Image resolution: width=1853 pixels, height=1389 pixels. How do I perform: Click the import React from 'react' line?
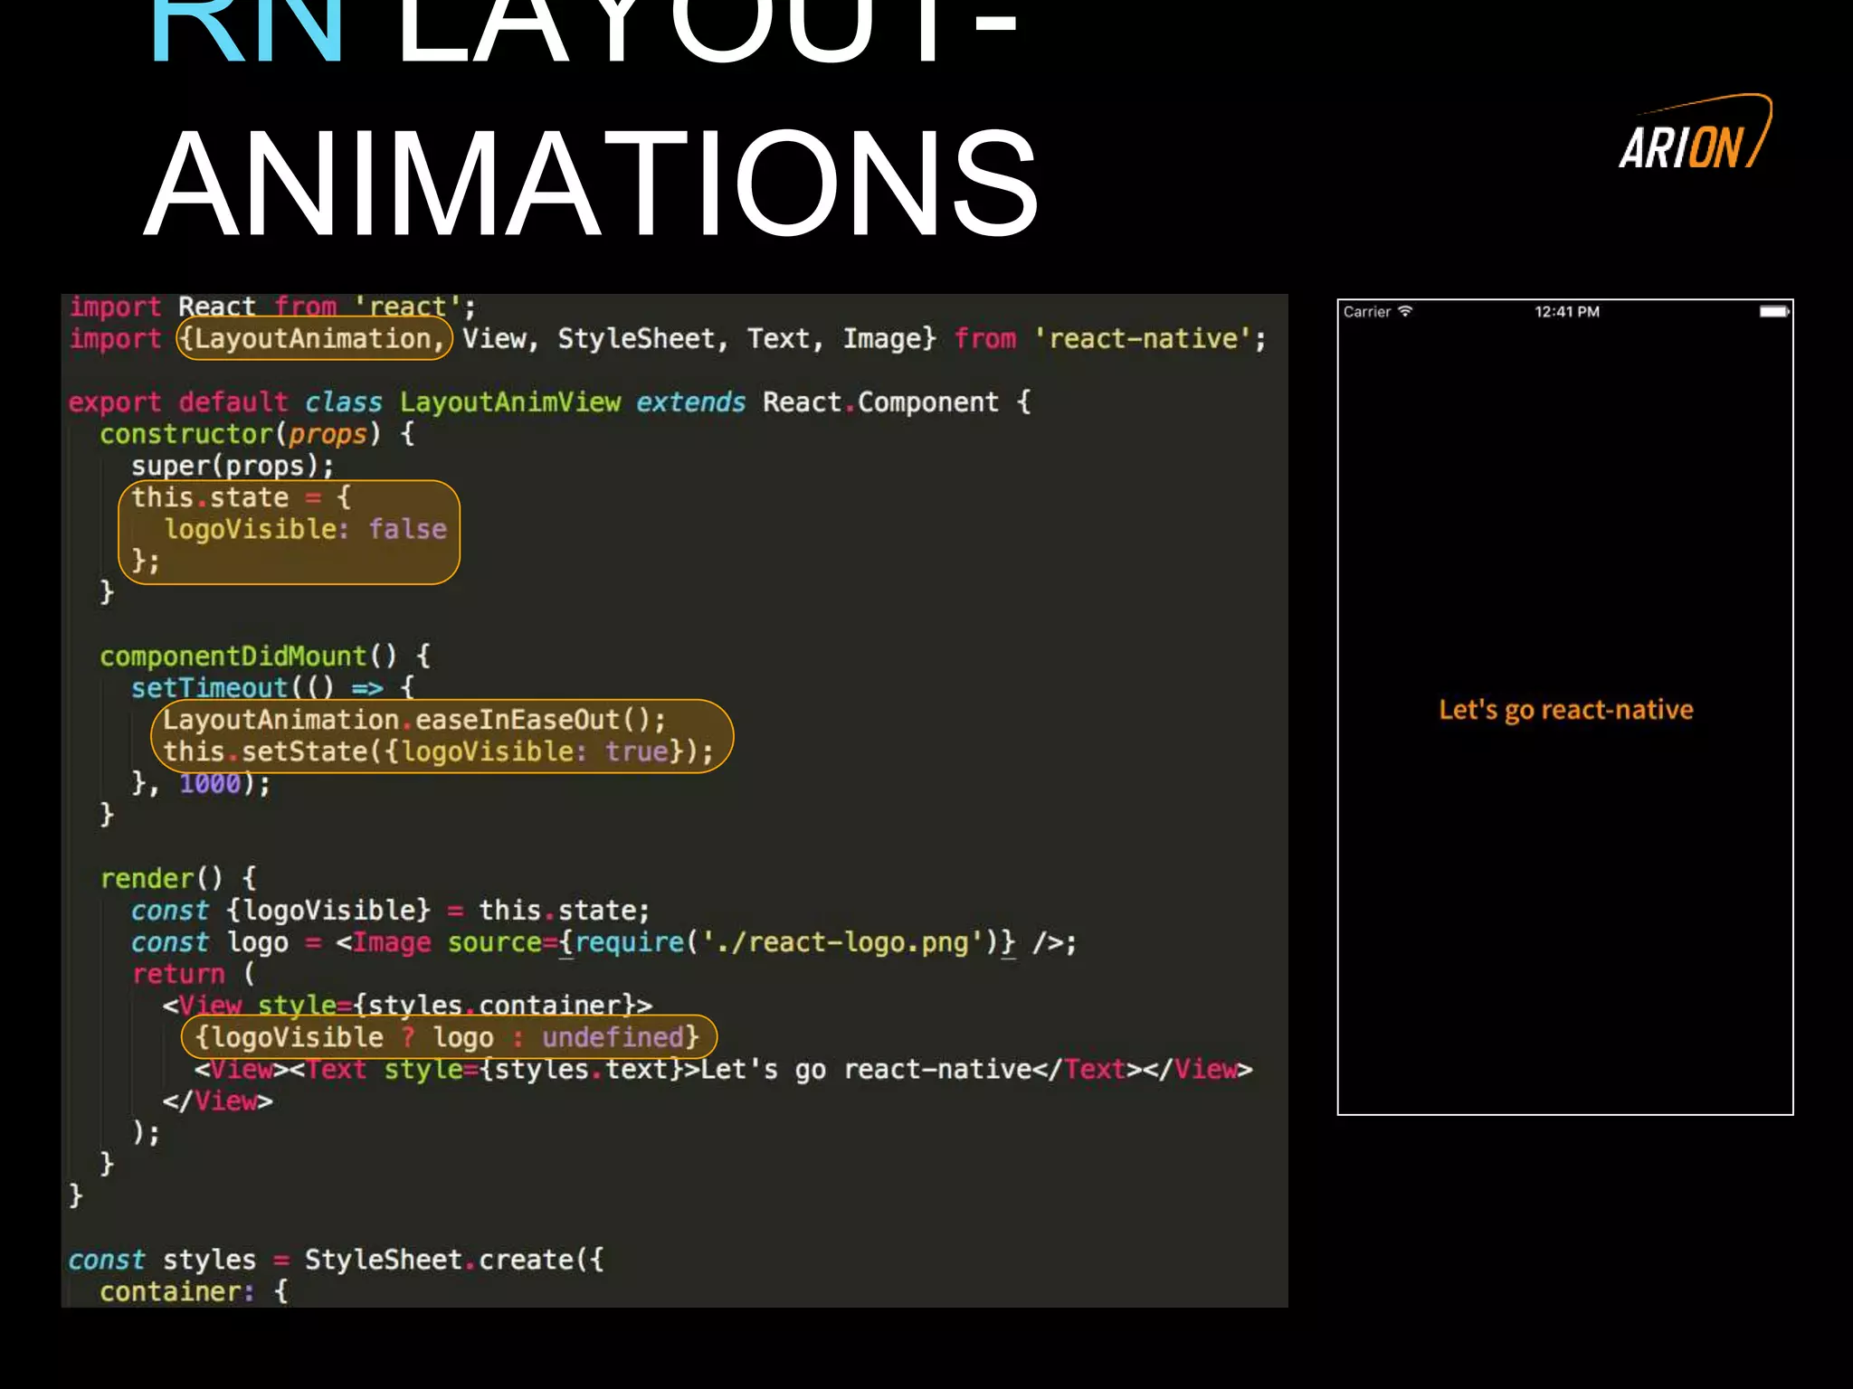(272, 307)
